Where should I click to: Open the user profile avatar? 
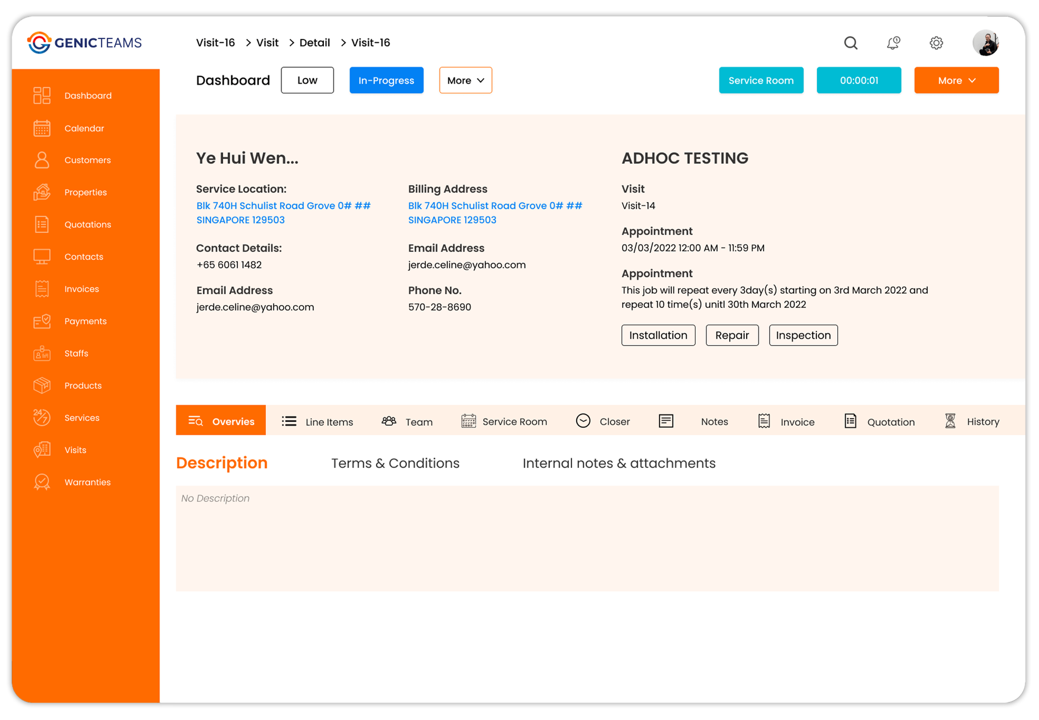click(x=985, y=43)
